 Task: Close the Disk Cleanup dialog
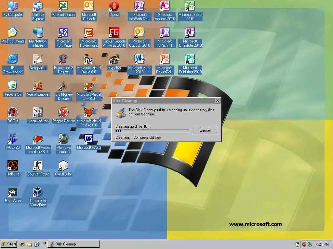[218, 101]
